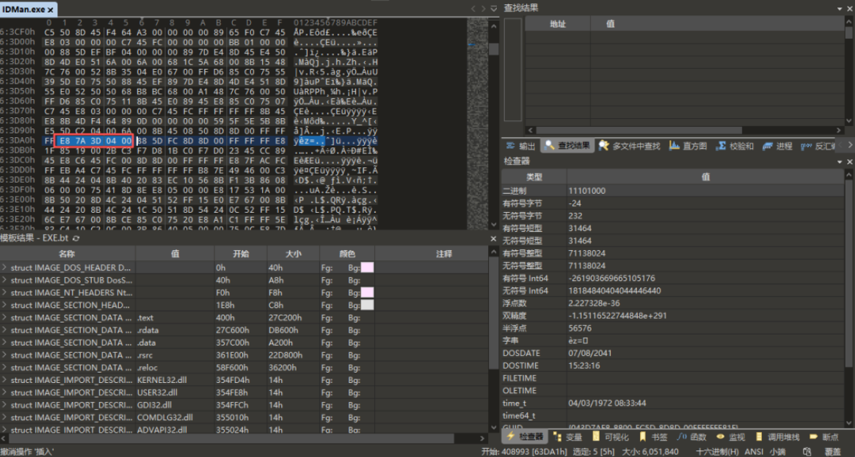The image size is (855, 457).
Task: Click the pink Bg swatch of IMAGE_NT_HEADERS
Action: [x=368, y=293]
